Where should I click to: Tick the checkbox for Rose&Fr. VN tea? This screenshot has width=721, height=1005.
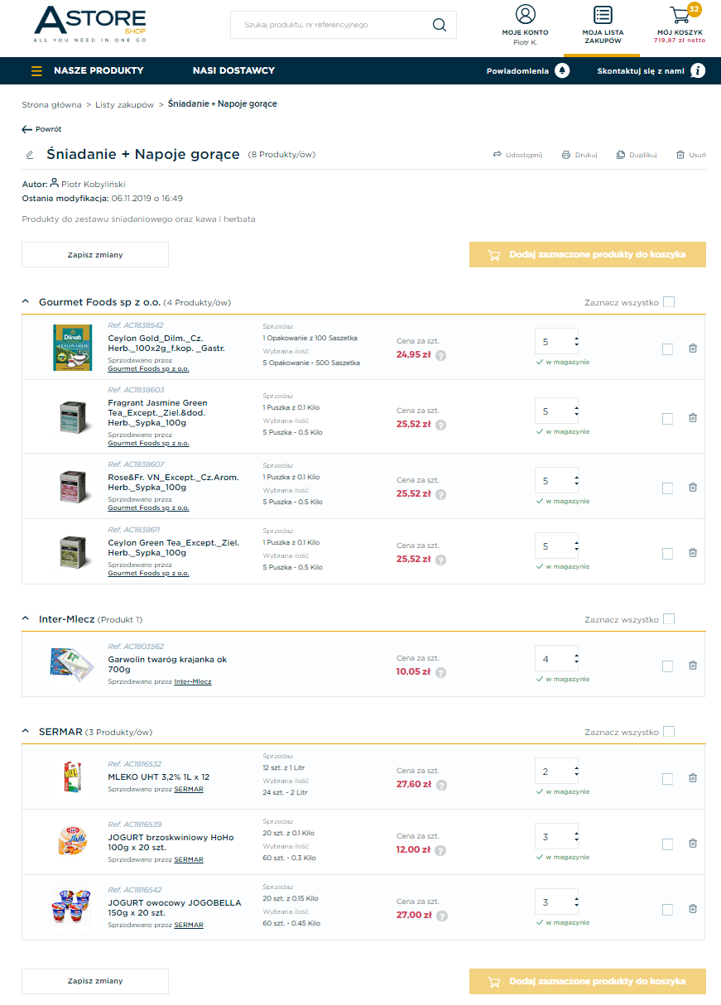click(x=668, y=488)
